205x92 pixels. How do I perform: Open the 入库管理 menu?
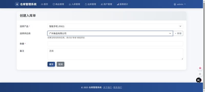point(74,4)
